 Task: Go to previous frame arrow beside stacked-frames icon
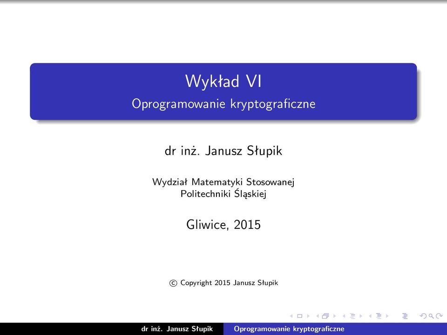(x=318, y=316)
